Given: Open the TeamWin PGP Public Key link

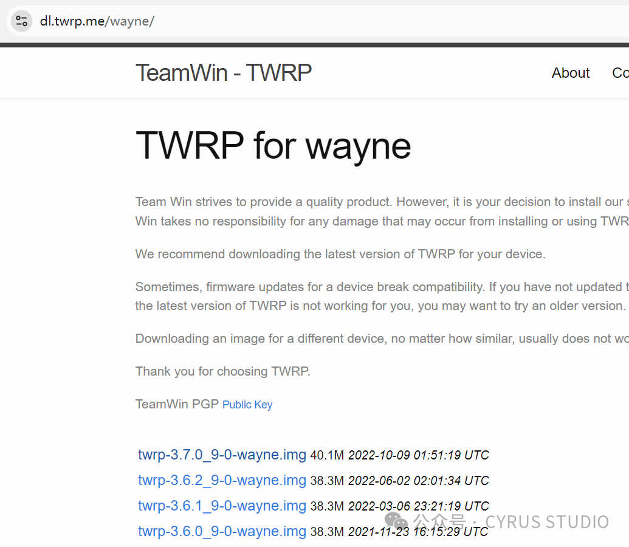Looking at the screenshot, I should (247, 405).
